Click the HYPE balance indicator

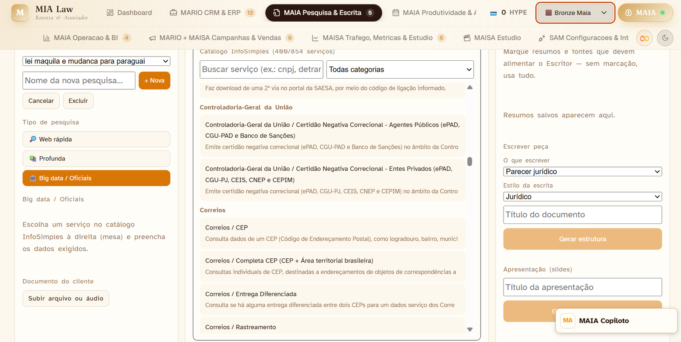point(509,13)
